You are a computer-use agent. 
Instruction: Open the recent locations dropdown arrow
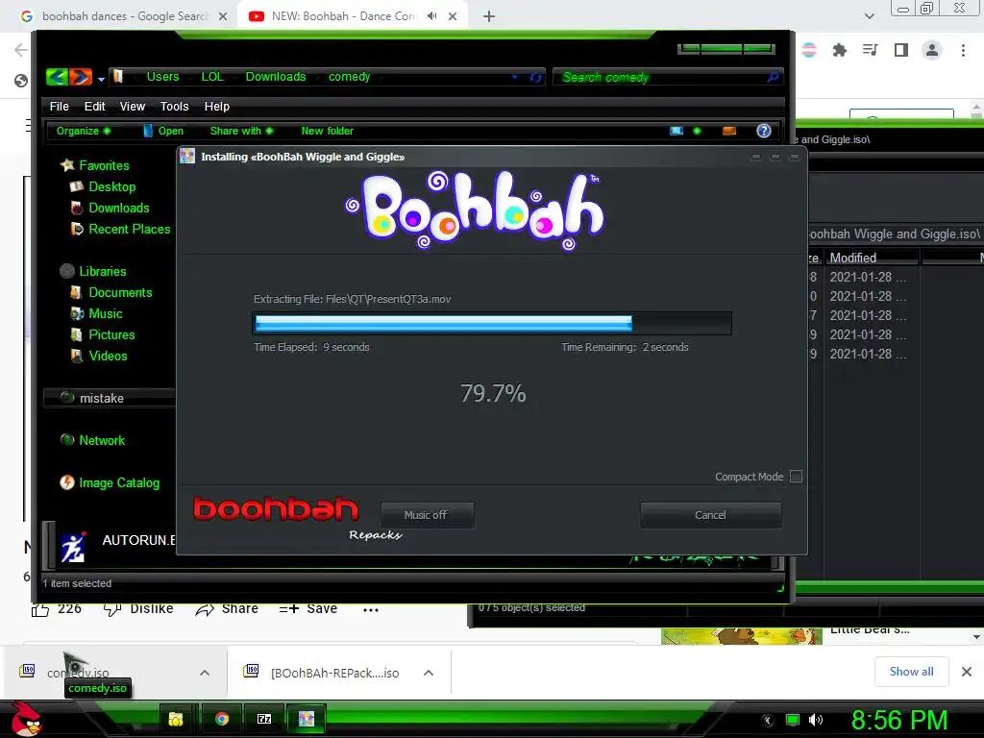point(101,79)
